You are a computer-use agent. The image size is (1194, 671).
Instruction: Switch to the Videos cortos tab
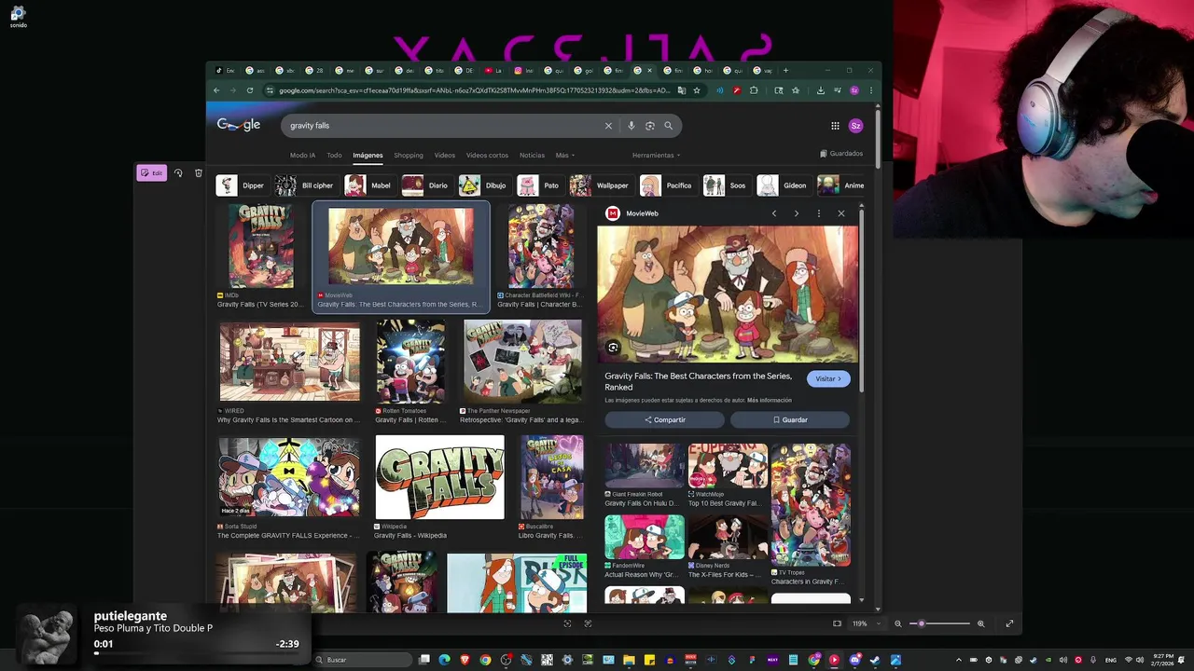[x=487, y=156]
